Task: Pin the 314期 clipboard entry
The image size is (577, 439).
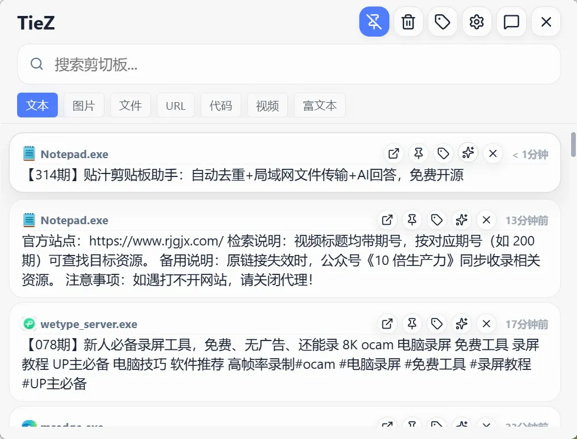Action: click(x=418, y=153)
